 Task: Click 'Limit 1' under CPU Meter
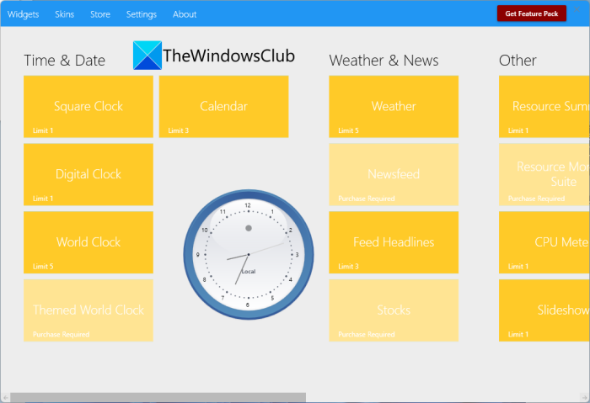point(518,267)
